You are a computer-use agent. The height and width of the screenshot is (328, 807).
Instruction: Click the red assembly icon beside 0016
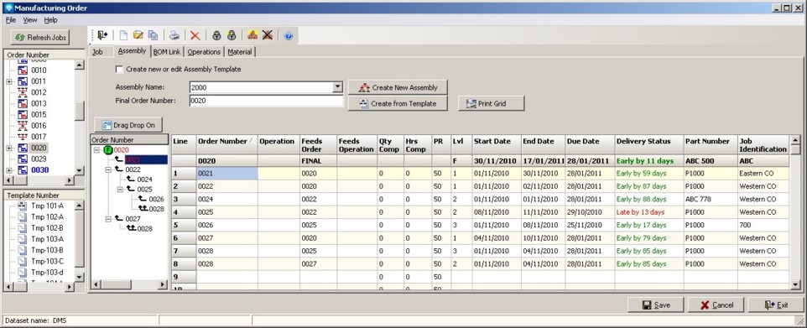pyautogui.click(x=23, y=126)
